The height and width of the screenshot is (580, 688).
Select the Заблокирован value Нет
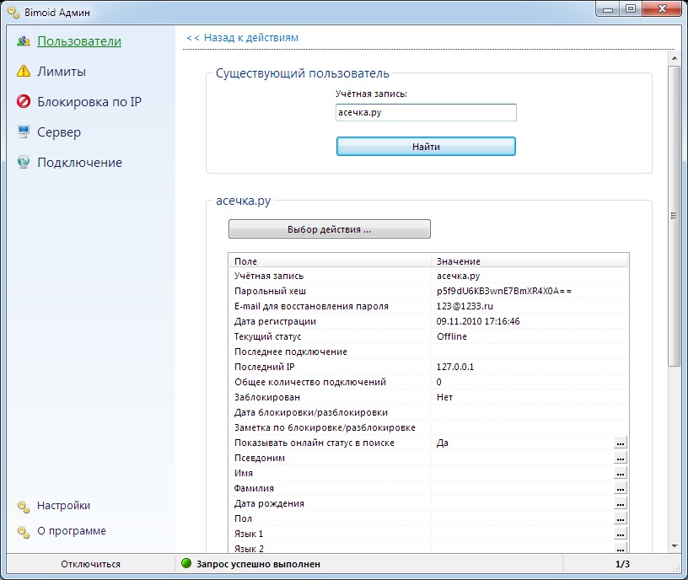click(444, 397)
